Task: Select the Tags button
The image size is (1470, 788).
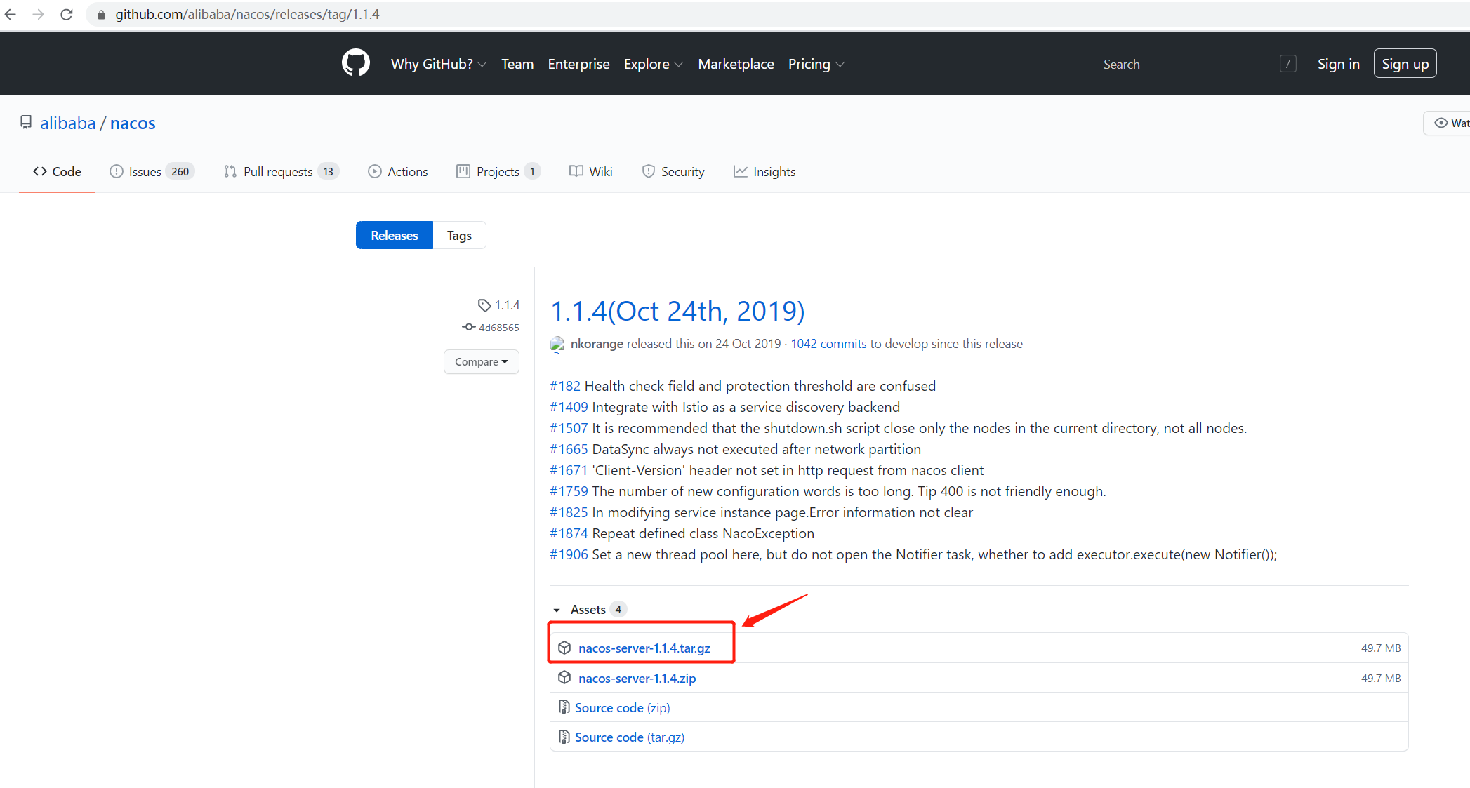Action: click(459, 235)
